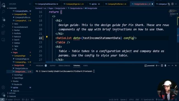Open the Explorer view in activity bar

click(x=3, y=5)
